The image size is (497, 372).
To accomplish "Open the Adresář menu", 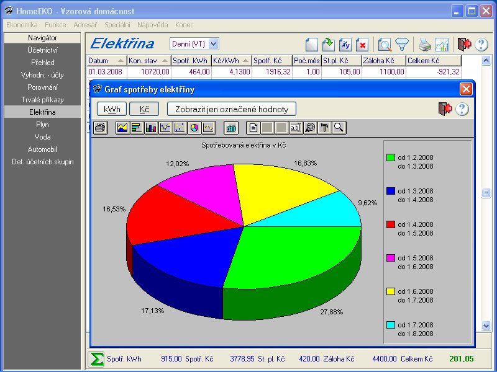I will [x=85, y=25].
